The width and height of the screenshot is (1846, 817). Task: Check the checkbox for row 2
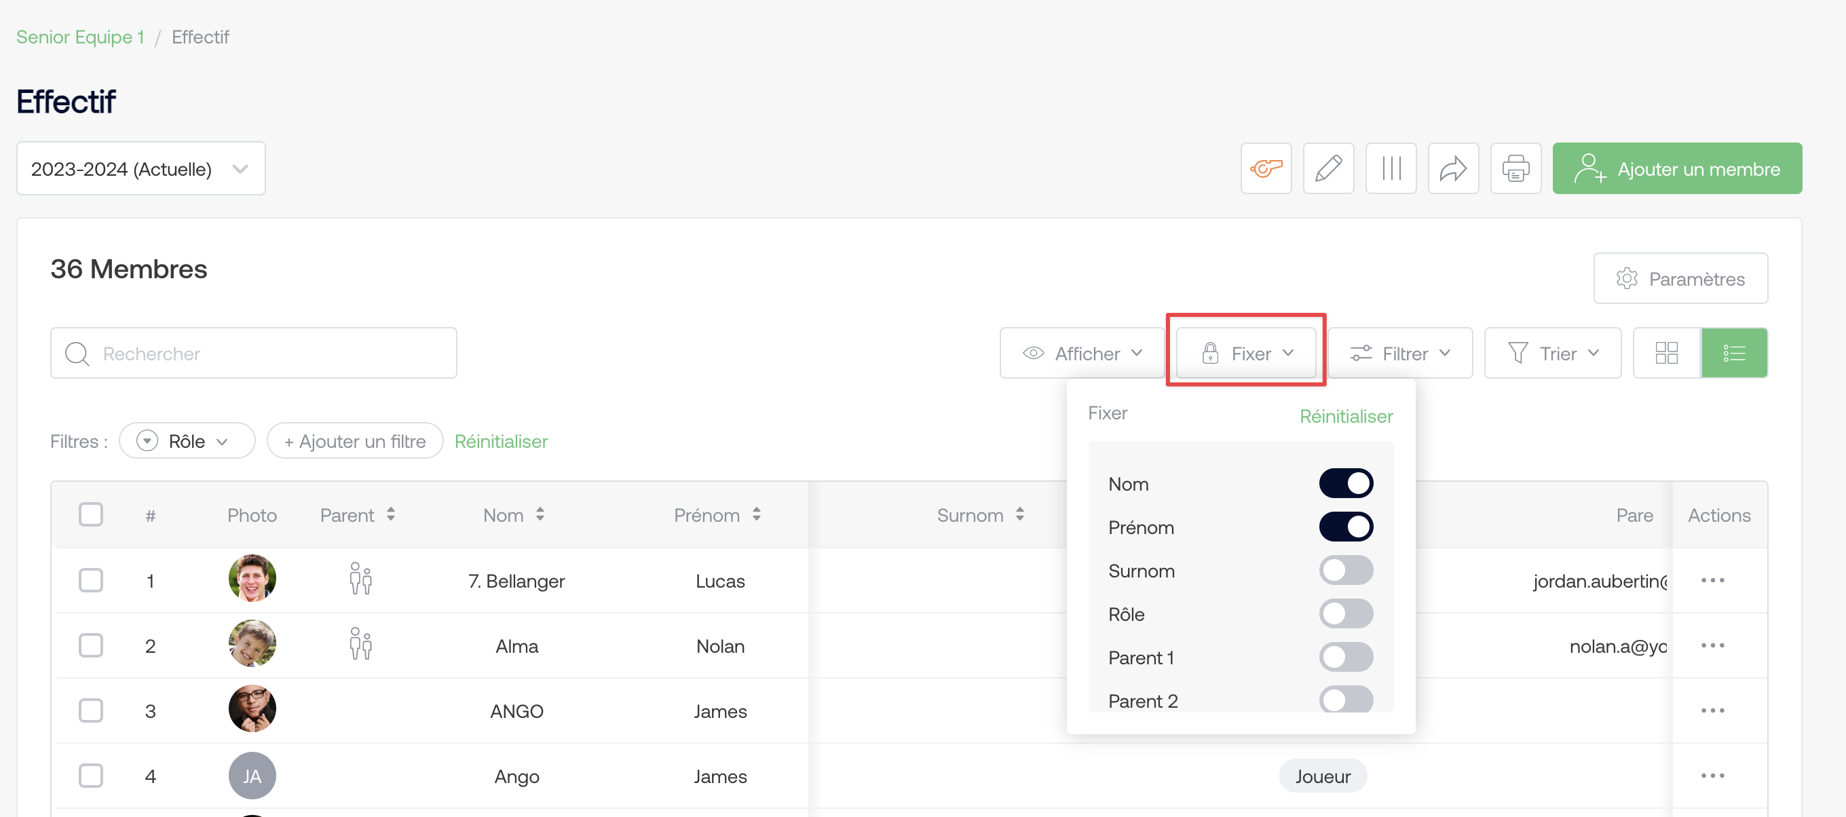pyautogui.click(x=91, y=645)
